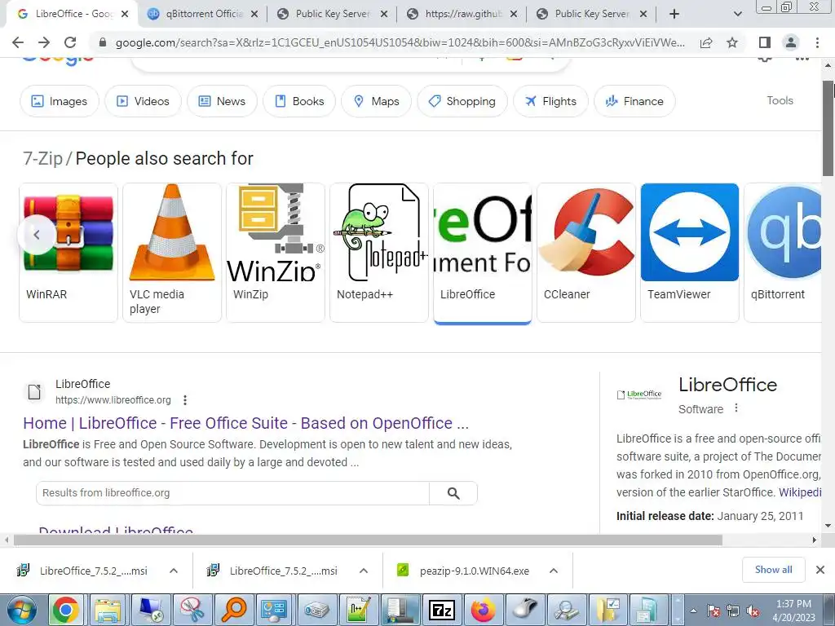Switch to the last Public Key Server tab
Viewport: 835px width, 626px height.
[x=591, y=14]
